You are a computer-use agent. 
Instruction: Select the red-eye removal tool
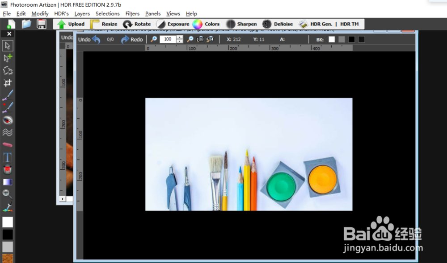coord(8,120)
